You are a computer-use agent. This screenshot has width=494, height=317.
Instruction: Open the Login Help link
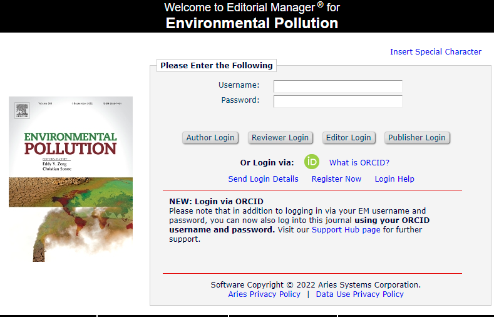click(394, 179)
